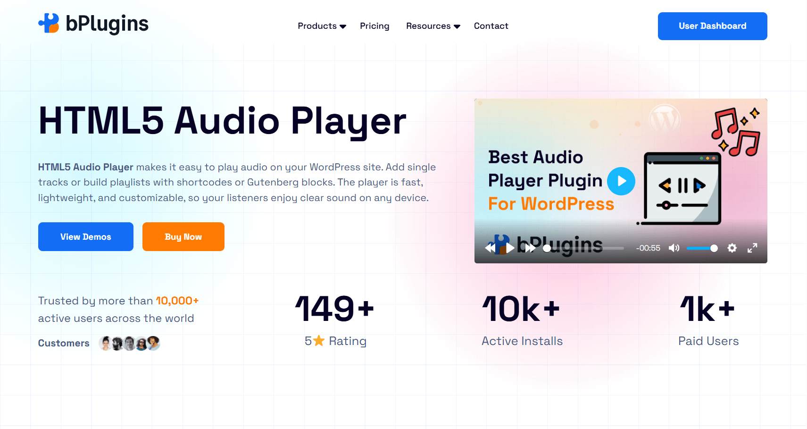
Task: Open video settings gear icon
Action: [732, 248]
